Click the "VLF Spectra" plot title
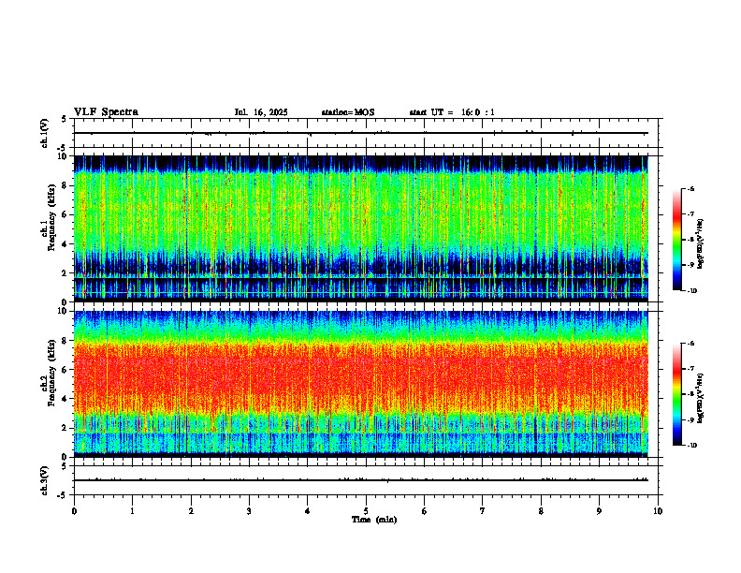 [x=106, y=112]
